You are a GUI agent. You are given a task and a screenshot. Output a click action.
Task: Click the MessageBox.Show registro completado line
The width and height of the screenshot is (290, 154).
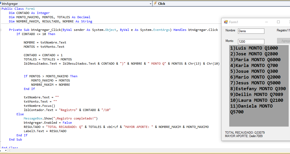[x=61, y=118]
